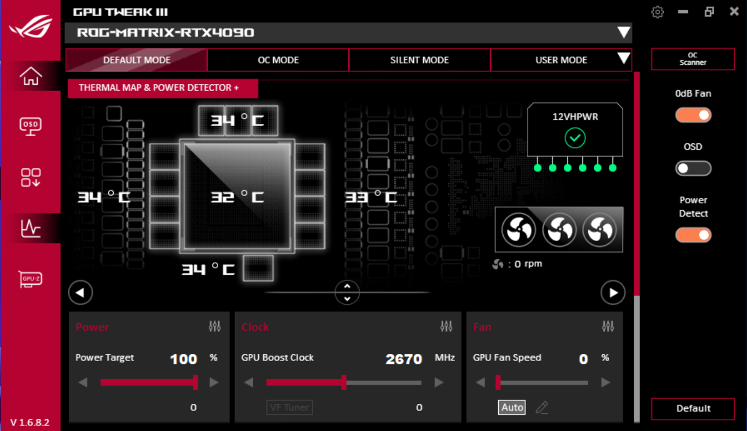Launch the OC Scanner

(x=693, y=59)
